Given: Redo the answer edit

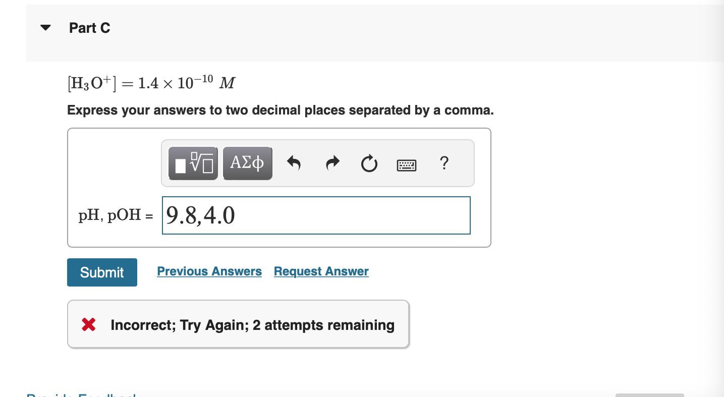Looking at the screenshot, I should (x=332, y=162).
